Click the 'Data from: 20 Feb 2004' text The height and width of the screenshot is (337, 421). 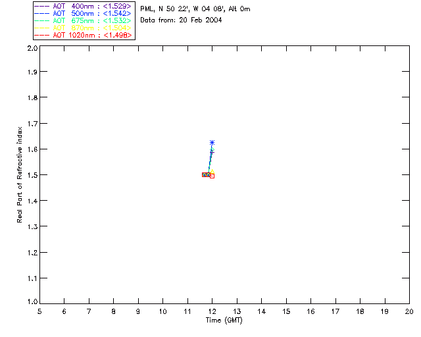click(181, 20)
